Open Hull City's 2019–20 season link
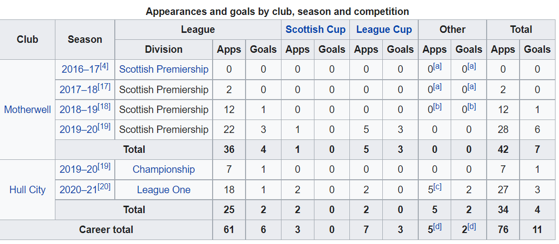 click(79, 169)
